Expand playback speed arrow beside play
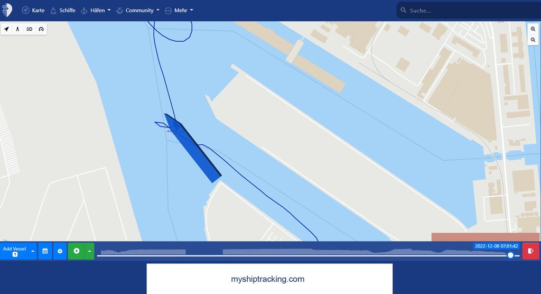541x294 pixels. pyautogui.click(x=89, y=251)
